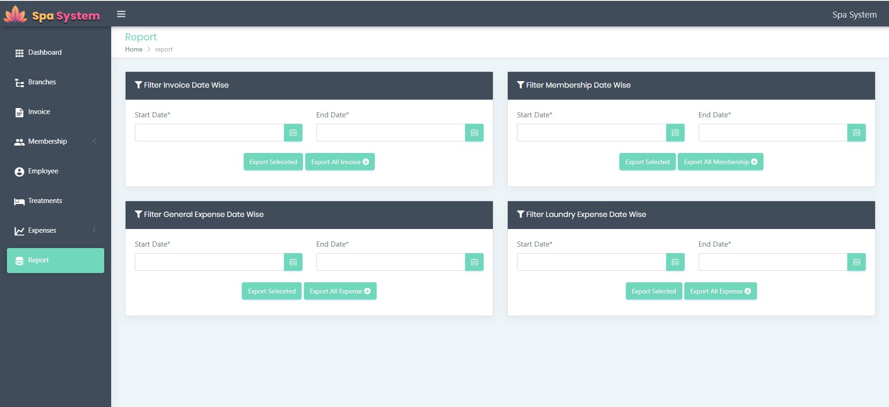
Task: Click funnel icon in Filter Laundry Expense header
Action: (521, 214)
